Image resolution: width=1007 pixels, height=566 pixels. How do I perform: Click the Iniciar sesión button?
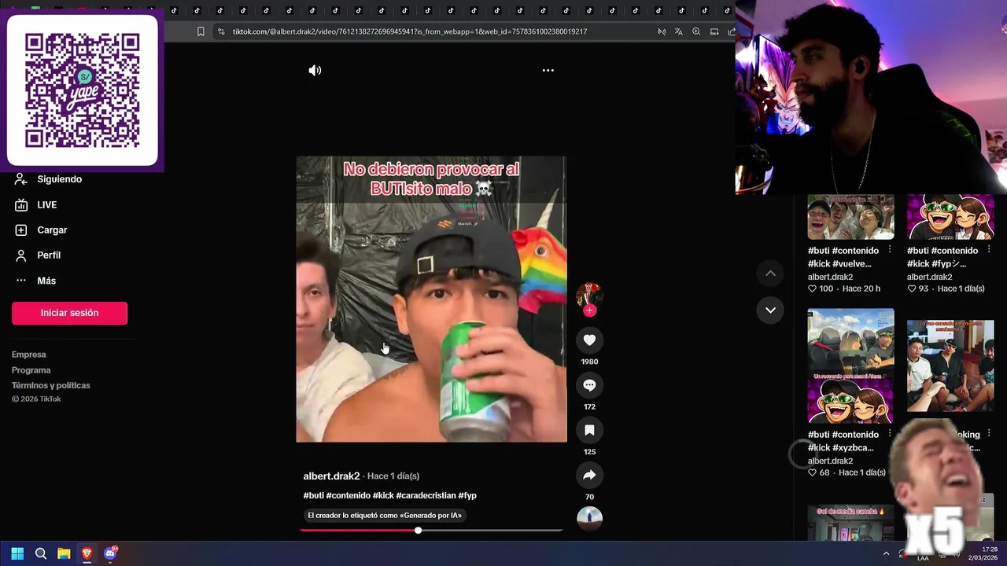(69, 313)
